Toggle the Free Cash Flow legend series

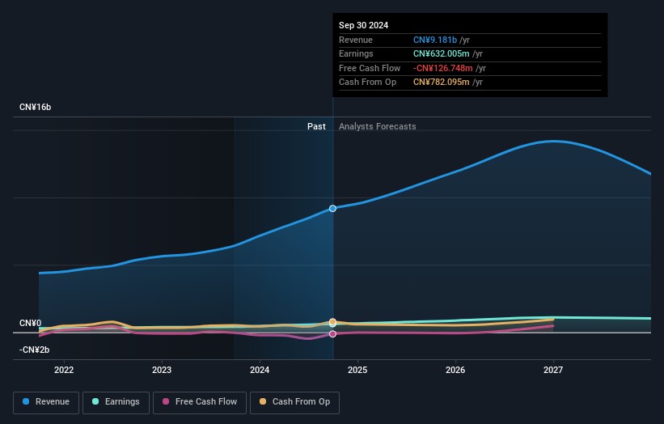200,402
